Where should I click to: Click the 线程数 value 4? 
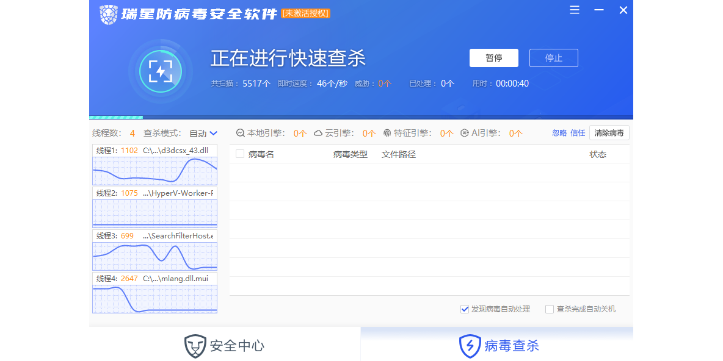(x=133, y=134)
